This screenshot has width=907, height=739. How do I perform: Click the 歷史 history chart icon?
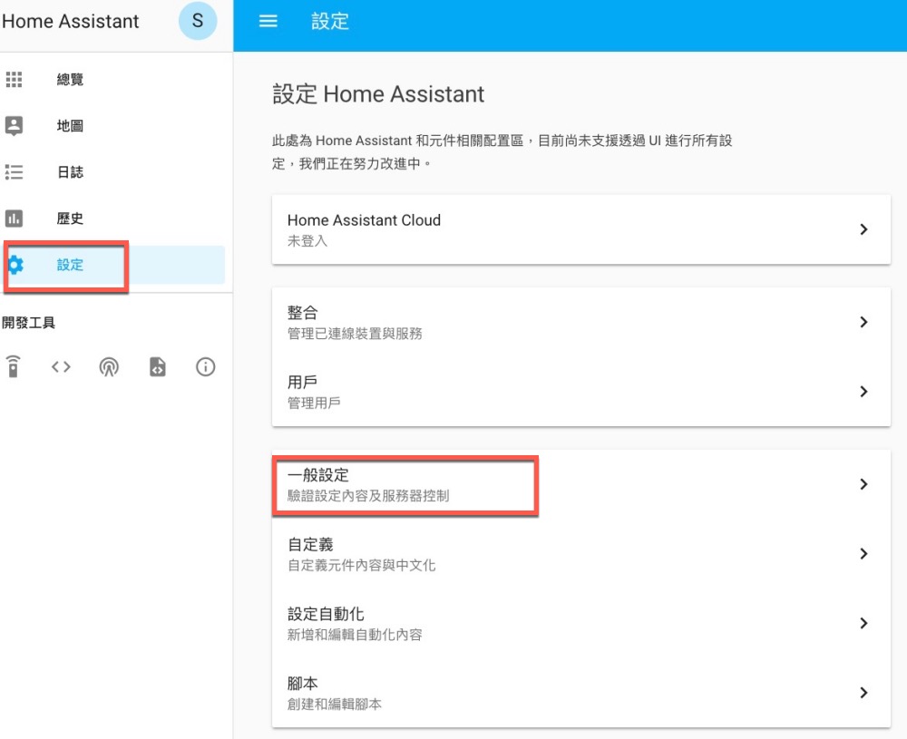(14, 218)
